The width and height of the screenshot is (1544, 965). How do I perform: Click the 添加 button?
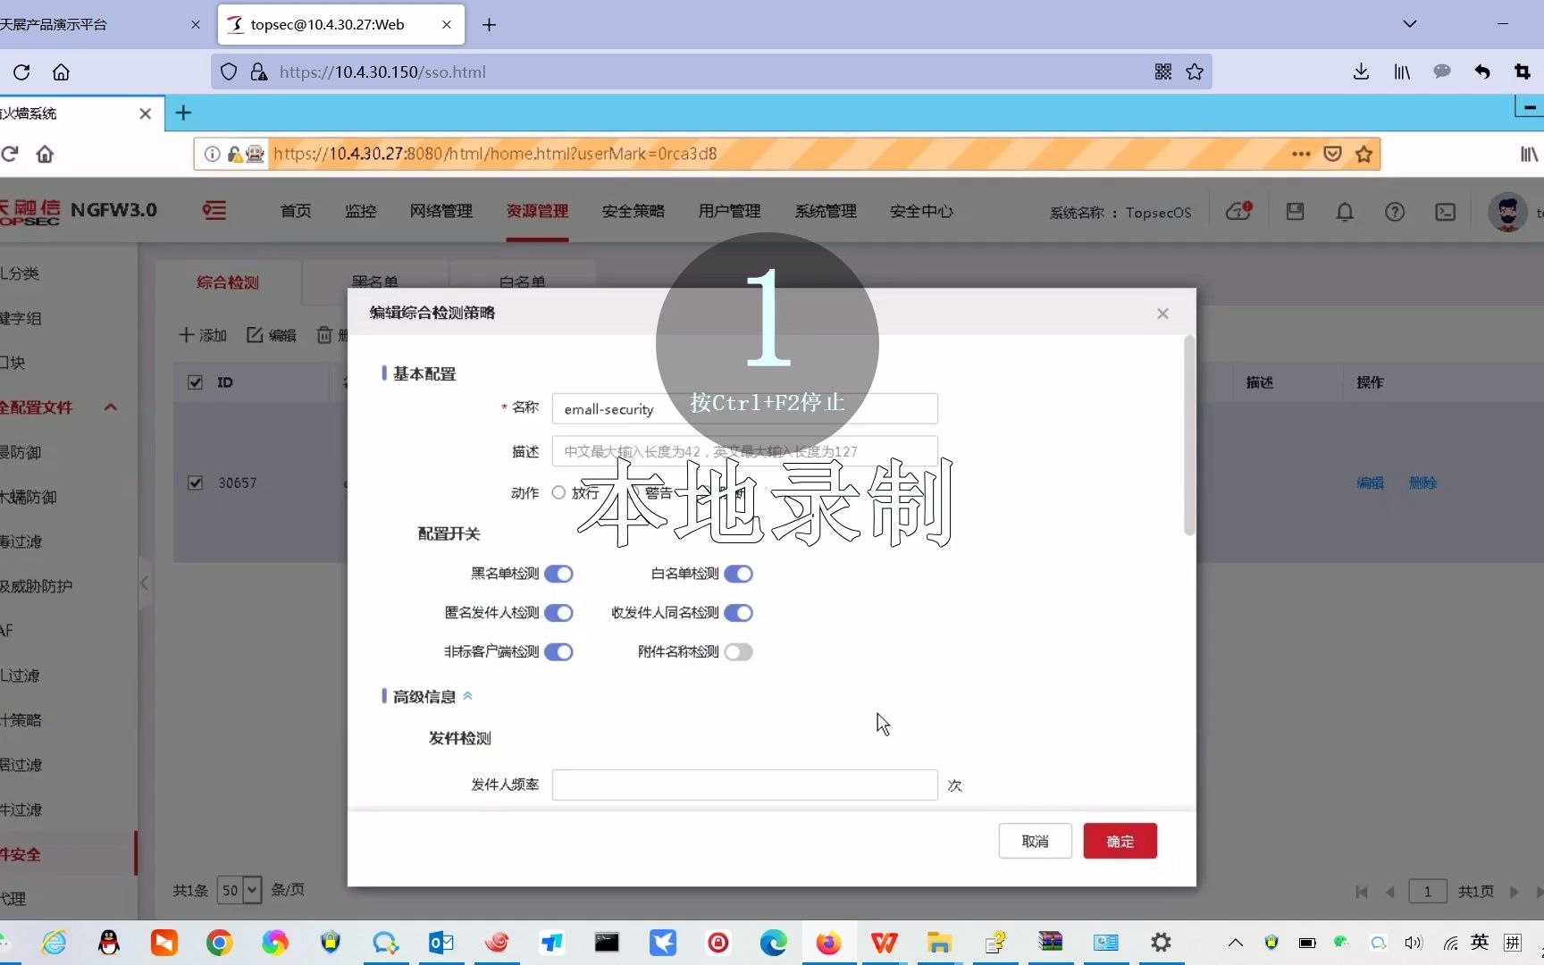click(203, 335)
